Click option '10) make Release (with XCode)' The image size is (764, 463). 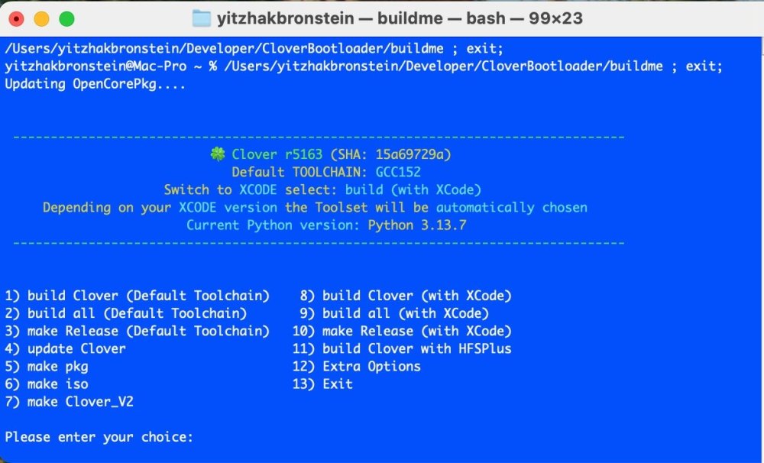[x=402, y=331]
